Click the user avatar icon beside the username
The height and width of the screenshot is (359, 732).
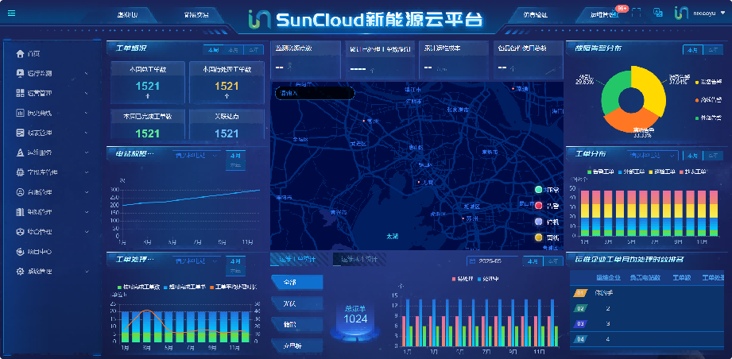click(x=680, y=14)
